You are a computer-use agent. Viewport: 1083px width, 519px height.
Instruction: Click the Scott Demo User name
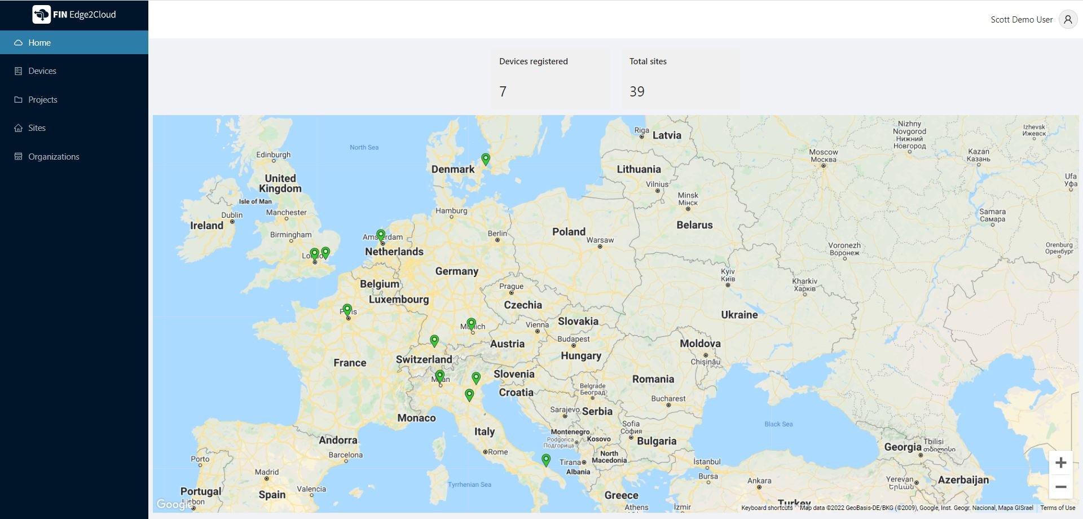point(1022,20)
